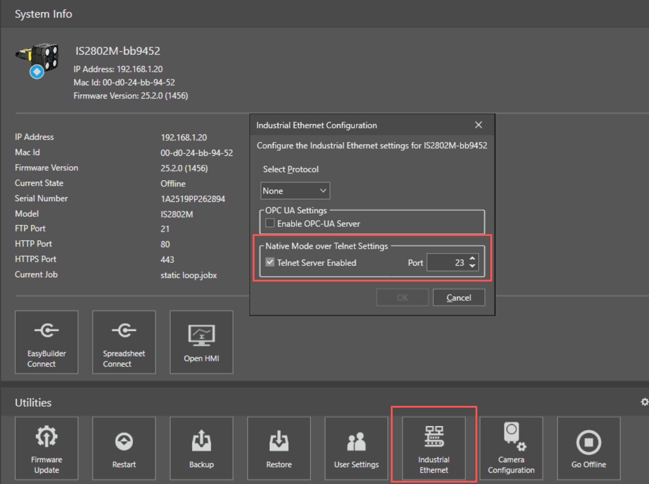Open HMI viewer
The image size is (649, 484).
201,342
